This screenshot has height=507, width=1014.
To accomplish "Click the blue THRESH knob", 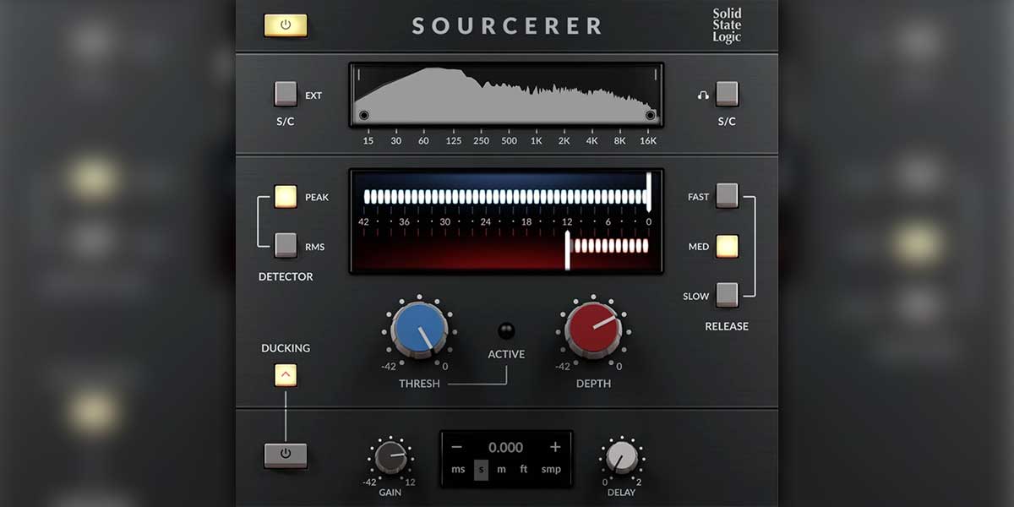I will [x=419, y=330].
